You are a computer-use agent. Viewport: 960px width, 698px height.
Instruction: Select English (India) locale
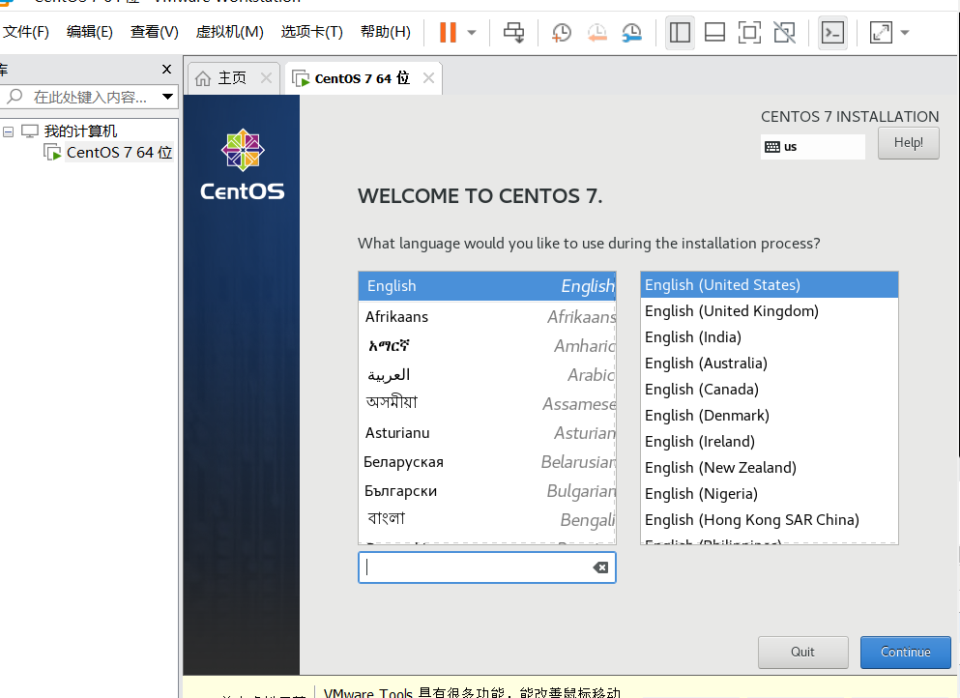click(769, 337)
